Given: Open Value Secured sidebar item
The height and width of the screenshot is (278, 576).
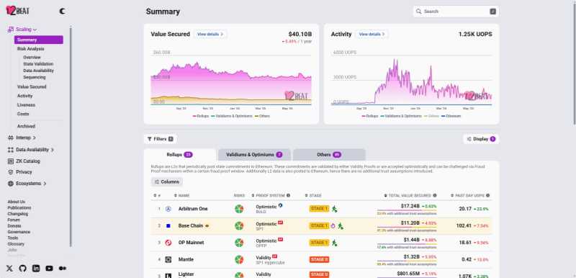Looking at the screenshot, I should pyautogui.click(x=32, y=87).
